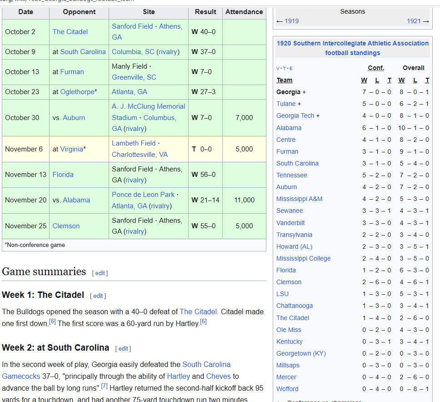Open Oglethorpe opponent link
Screen dimensions: 440x402
click(77, 92)
